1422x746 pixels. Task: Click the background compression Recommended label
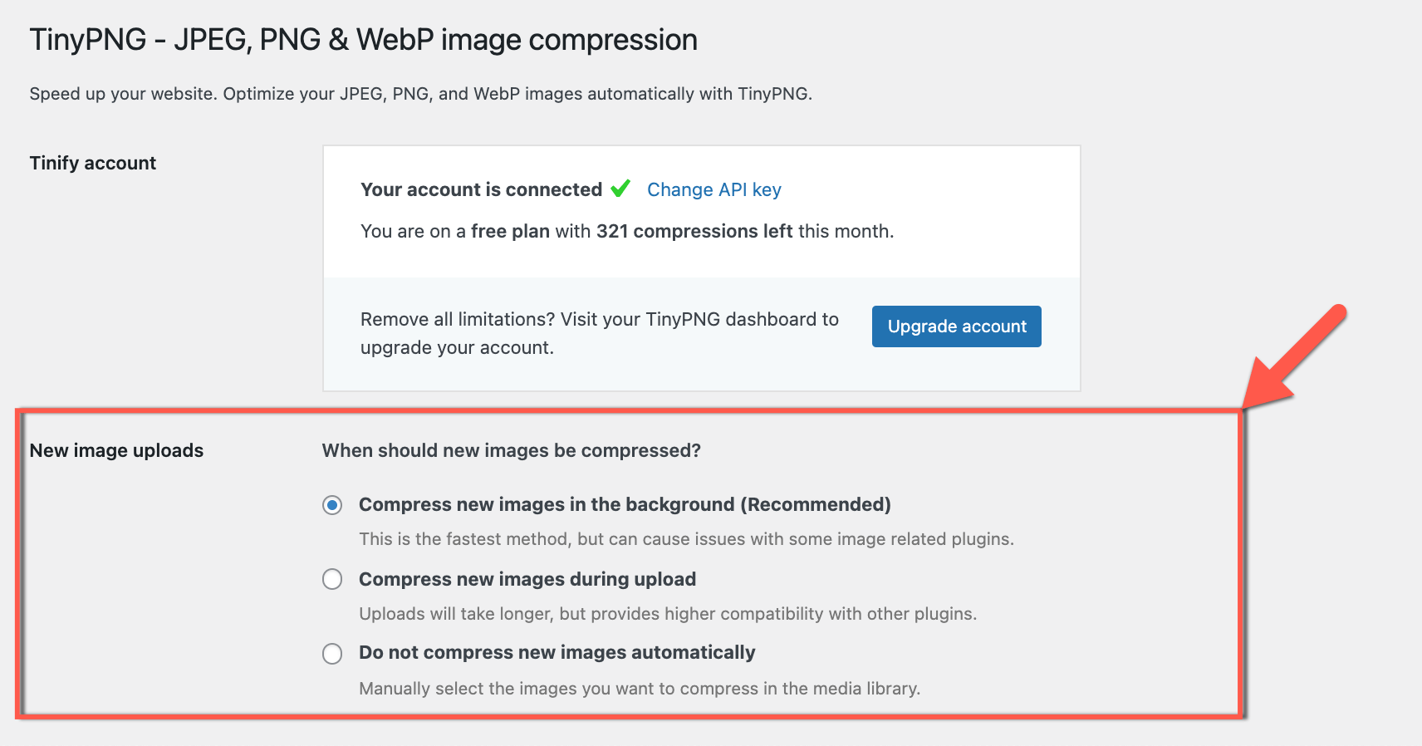click(625, 504)
